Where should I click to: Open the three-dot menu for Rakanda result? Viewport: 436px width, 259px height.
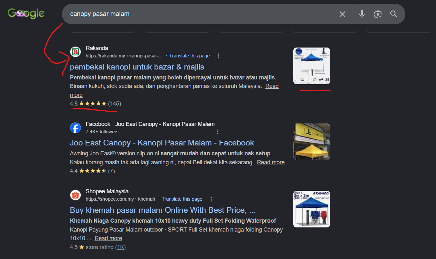218,56
